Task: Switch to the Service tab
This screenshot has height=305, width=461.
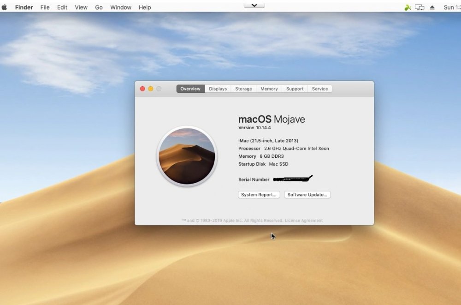Action: (x=320, y=89)
